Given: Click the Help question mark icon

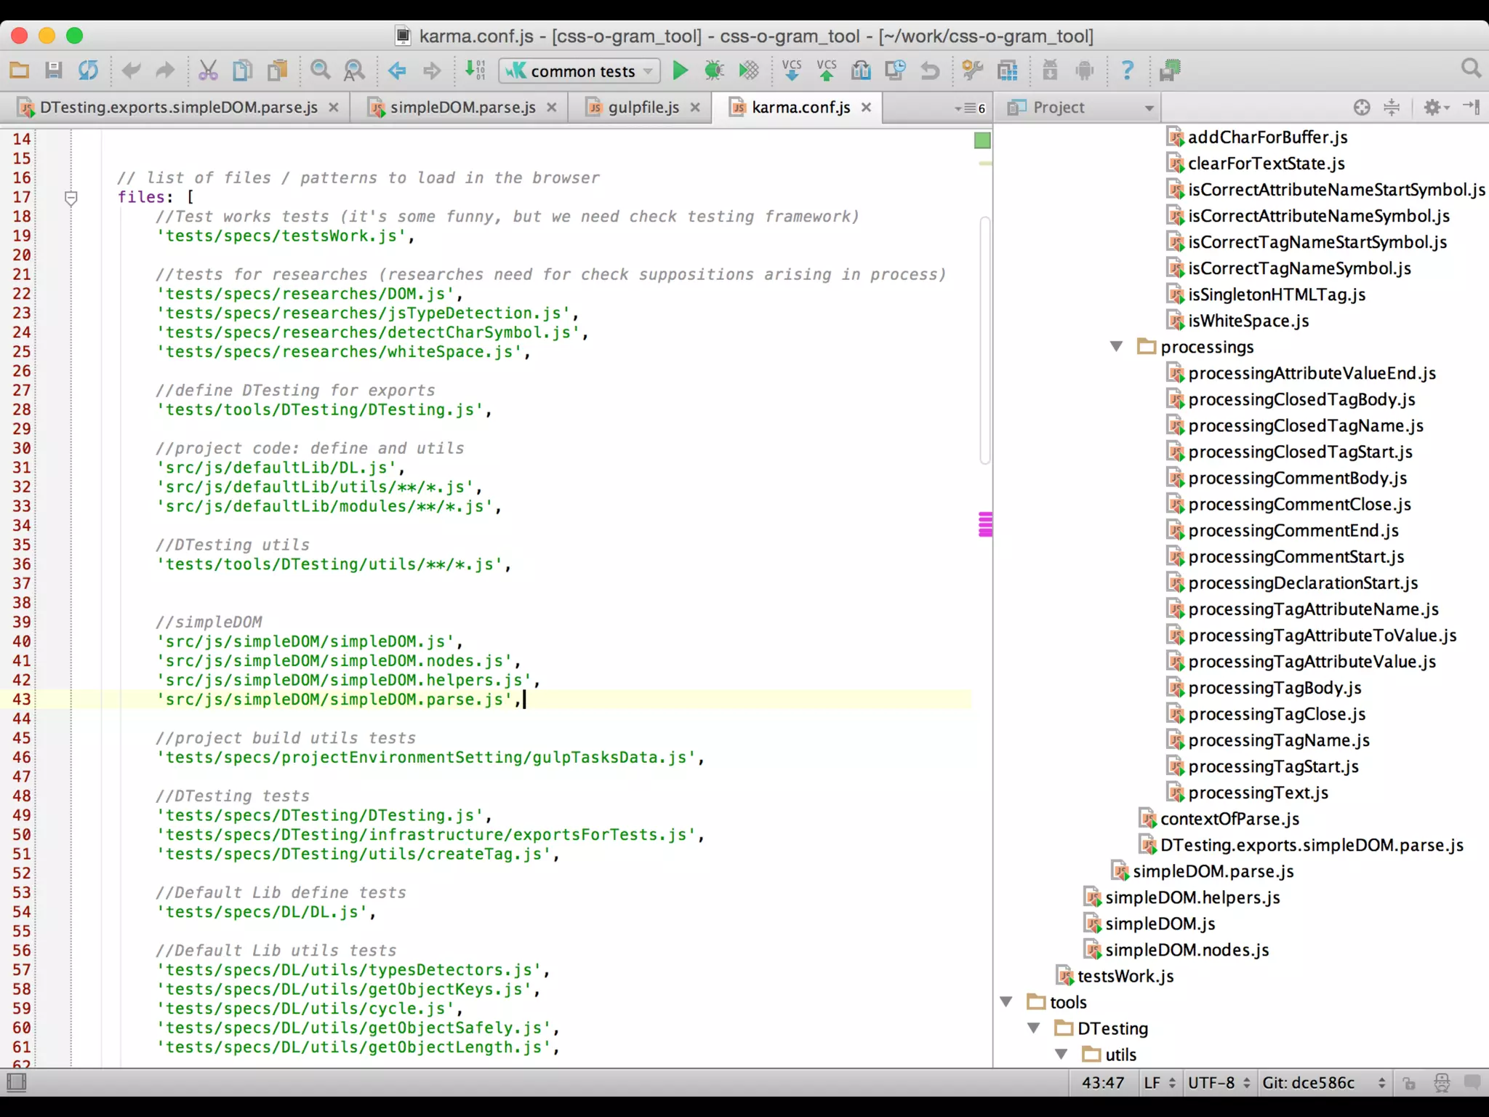Looking at the screenshot, I should 1127,71.
